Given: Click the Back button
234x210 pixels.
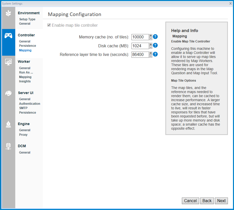Looking at the screenshot, I should click(207, 201).
